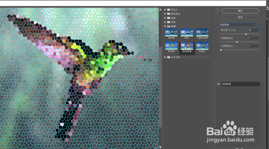269x149 pixels.
Task: Click the 边框粗细 (B) label
Action: tap(227, 38)
